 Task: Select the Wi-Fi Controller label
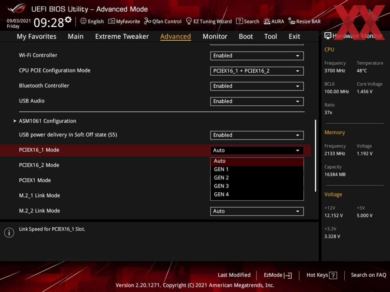coord(38,55)
